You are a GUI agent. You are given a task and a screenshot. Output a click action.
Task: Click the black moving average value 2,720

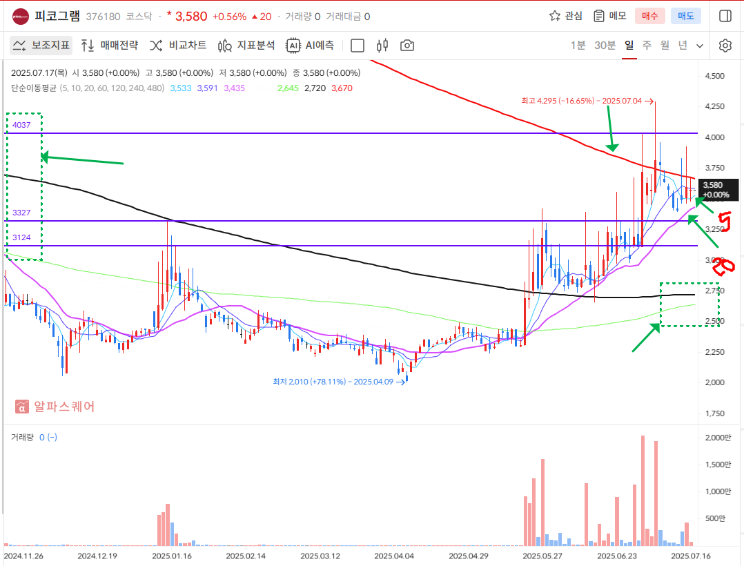pos(315,88)
